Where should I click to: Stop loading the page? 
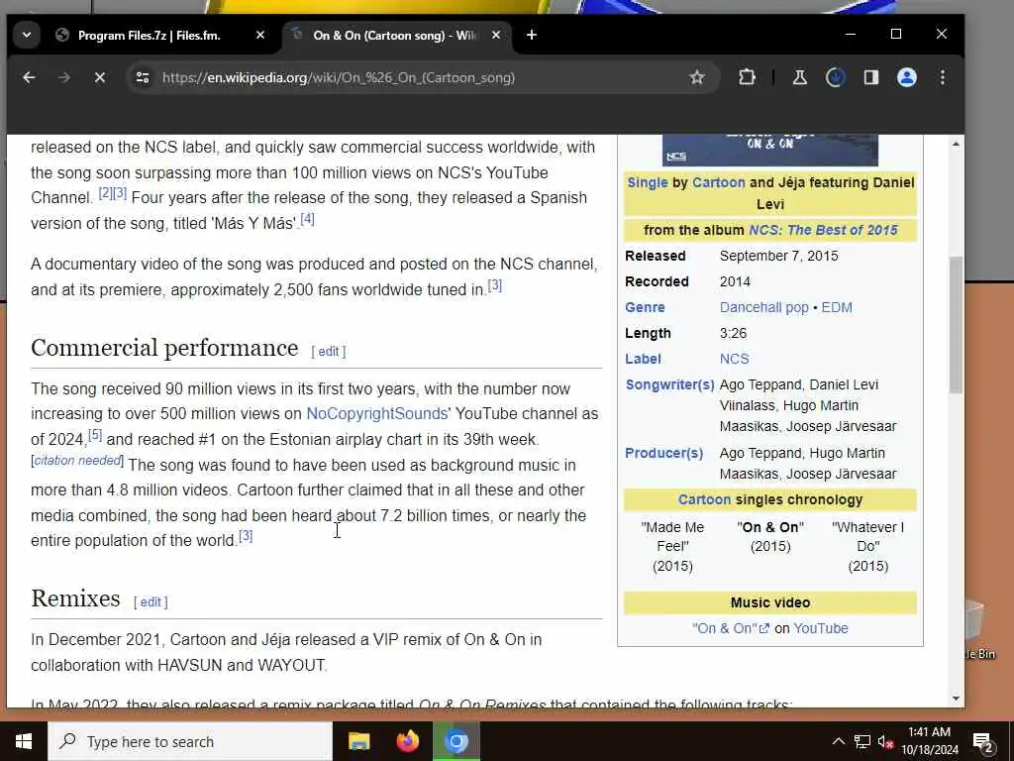pyautogui.click(x=100, y=77)
